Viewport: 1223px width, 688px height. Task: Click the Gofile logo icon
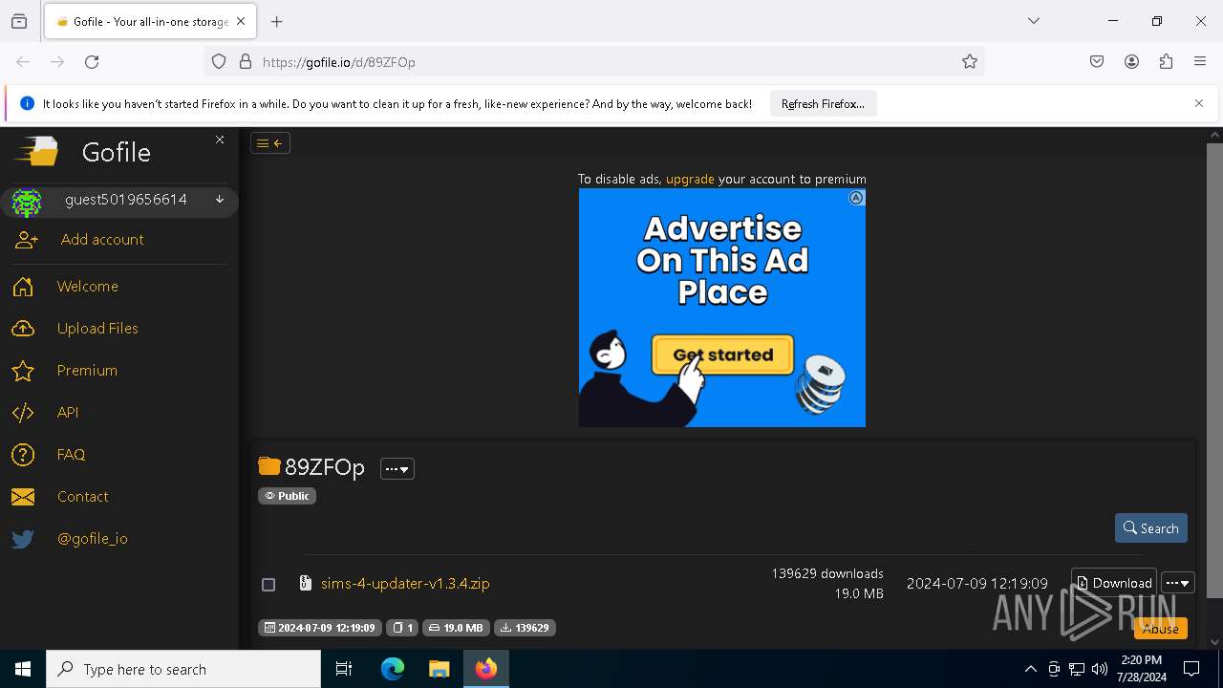pos(36,151)
